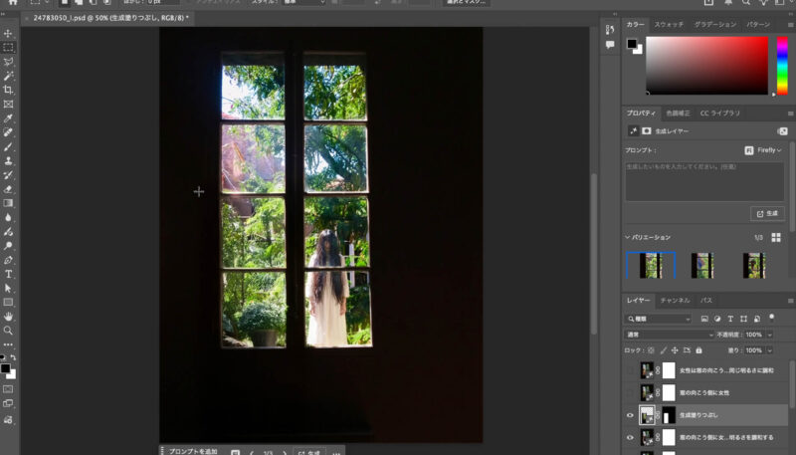Image resolution: width=796 pixels, height=455 pixels.
Task: Click プロンプトを追加 in the contextual bar
Action: click(x=189, y=451)
